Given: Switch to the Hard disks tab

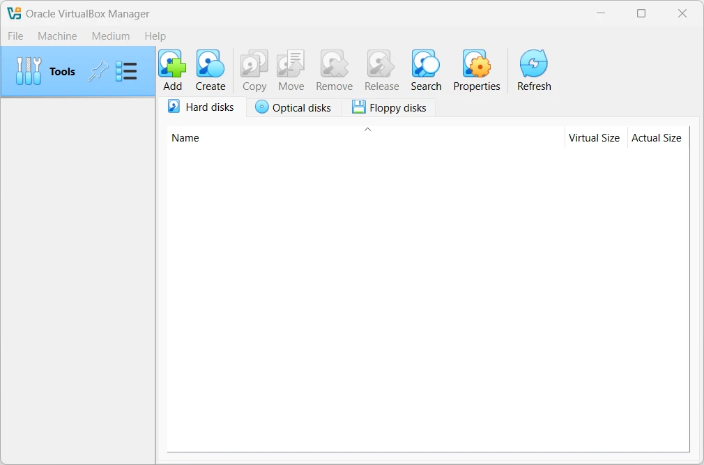Looking at the screenshot, I should click(x=201, y=107).
